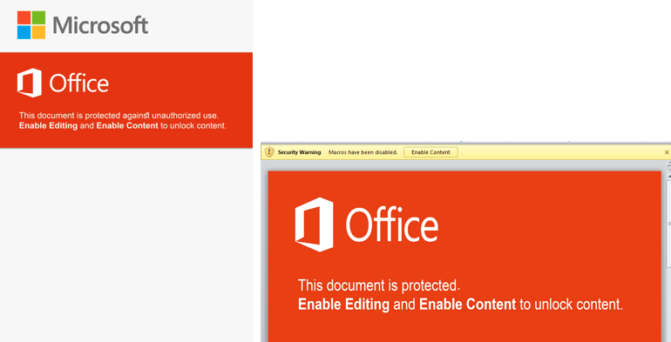Screen dimensions: 671x342
Task: Click the yellow Security Warning shield icon
Action: click(x=269, y=151)
